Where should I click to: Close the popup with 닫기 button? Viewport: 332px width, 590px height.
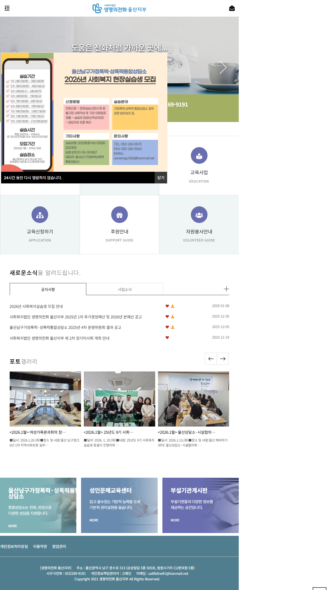161,178
